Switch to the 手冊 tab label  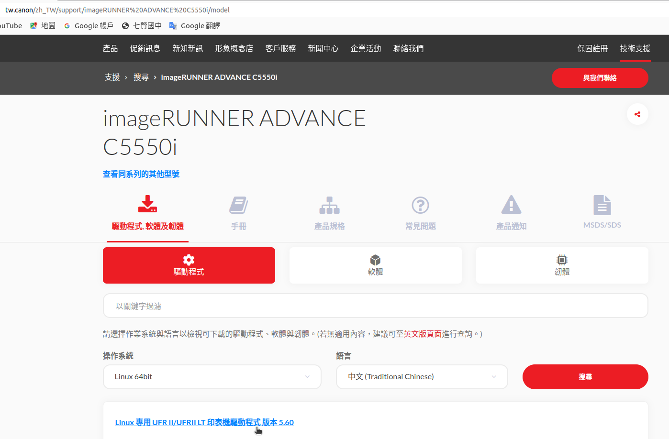click(x=238, y=226)
